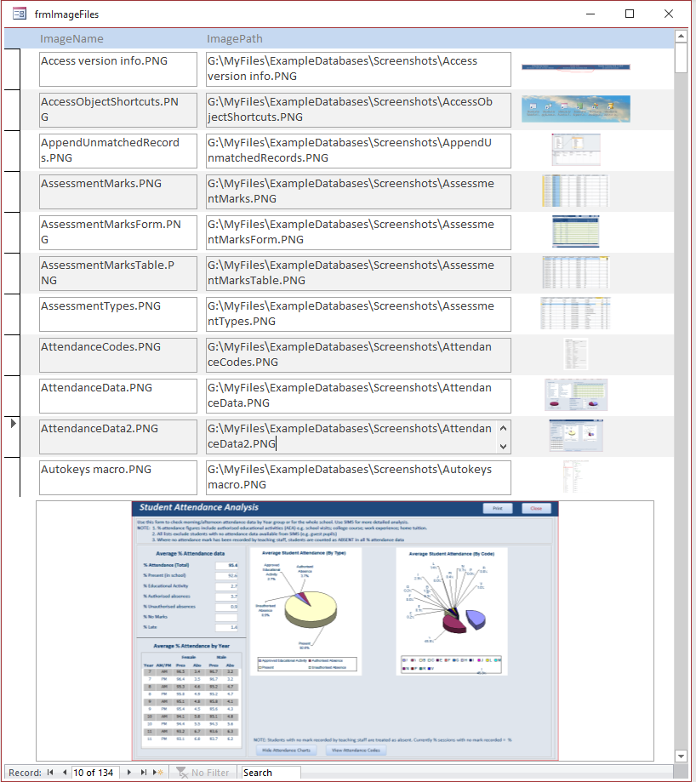The image size is (696, 782).
Task: Click path field for AssessmentMarksForm.PNG
Action: coord(358,233)
